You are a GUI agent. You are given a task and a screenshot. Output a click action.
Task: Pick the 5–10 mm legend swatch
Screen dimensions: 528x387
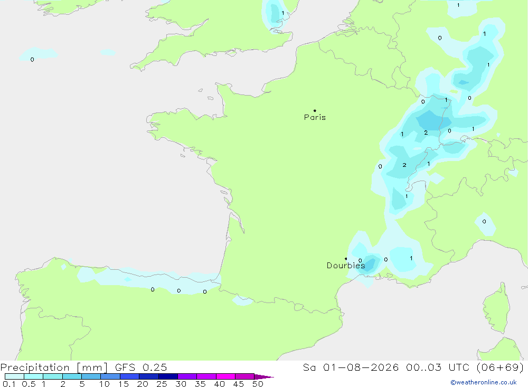coord(91,376)
